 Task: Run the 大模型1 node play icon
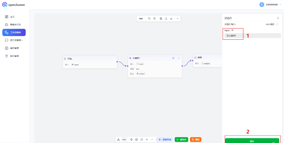point(173,58)
